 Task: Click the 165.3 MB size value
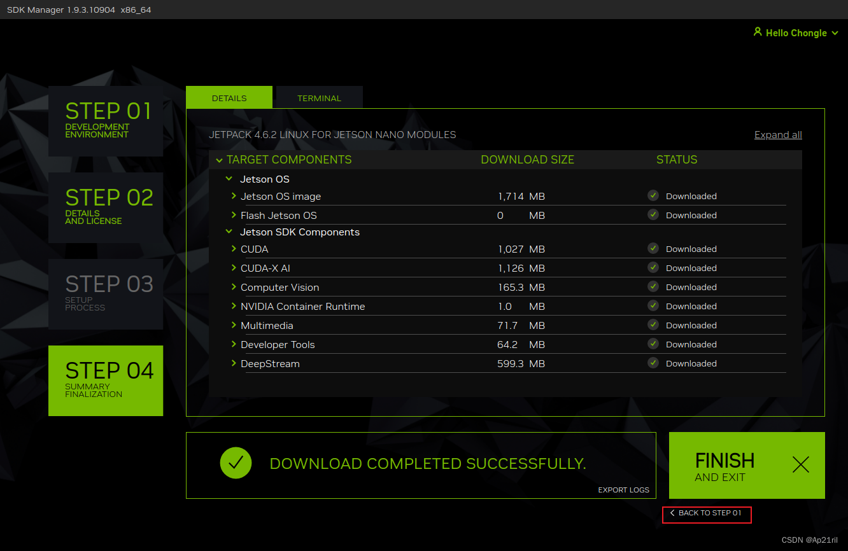tap(521, 288)
